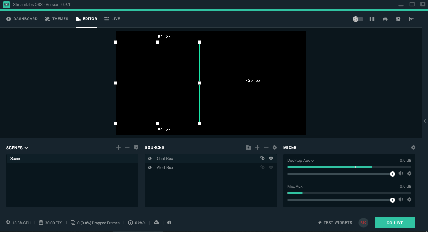Switch to the Dashboard tab
The image size is (428, 232).
[22, 19]
